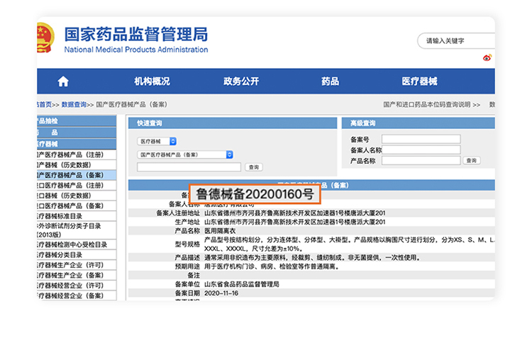This screenshot has height=345, width=532.
Task: Select 口医疗器械产品（注册） in sidebar
Action: [x=77, y=186]
